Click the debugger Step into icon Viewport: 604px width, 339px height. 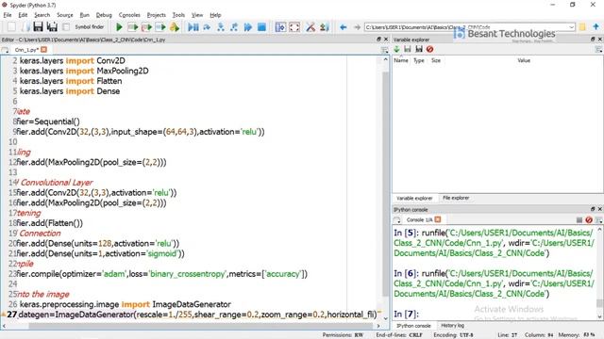220,27
